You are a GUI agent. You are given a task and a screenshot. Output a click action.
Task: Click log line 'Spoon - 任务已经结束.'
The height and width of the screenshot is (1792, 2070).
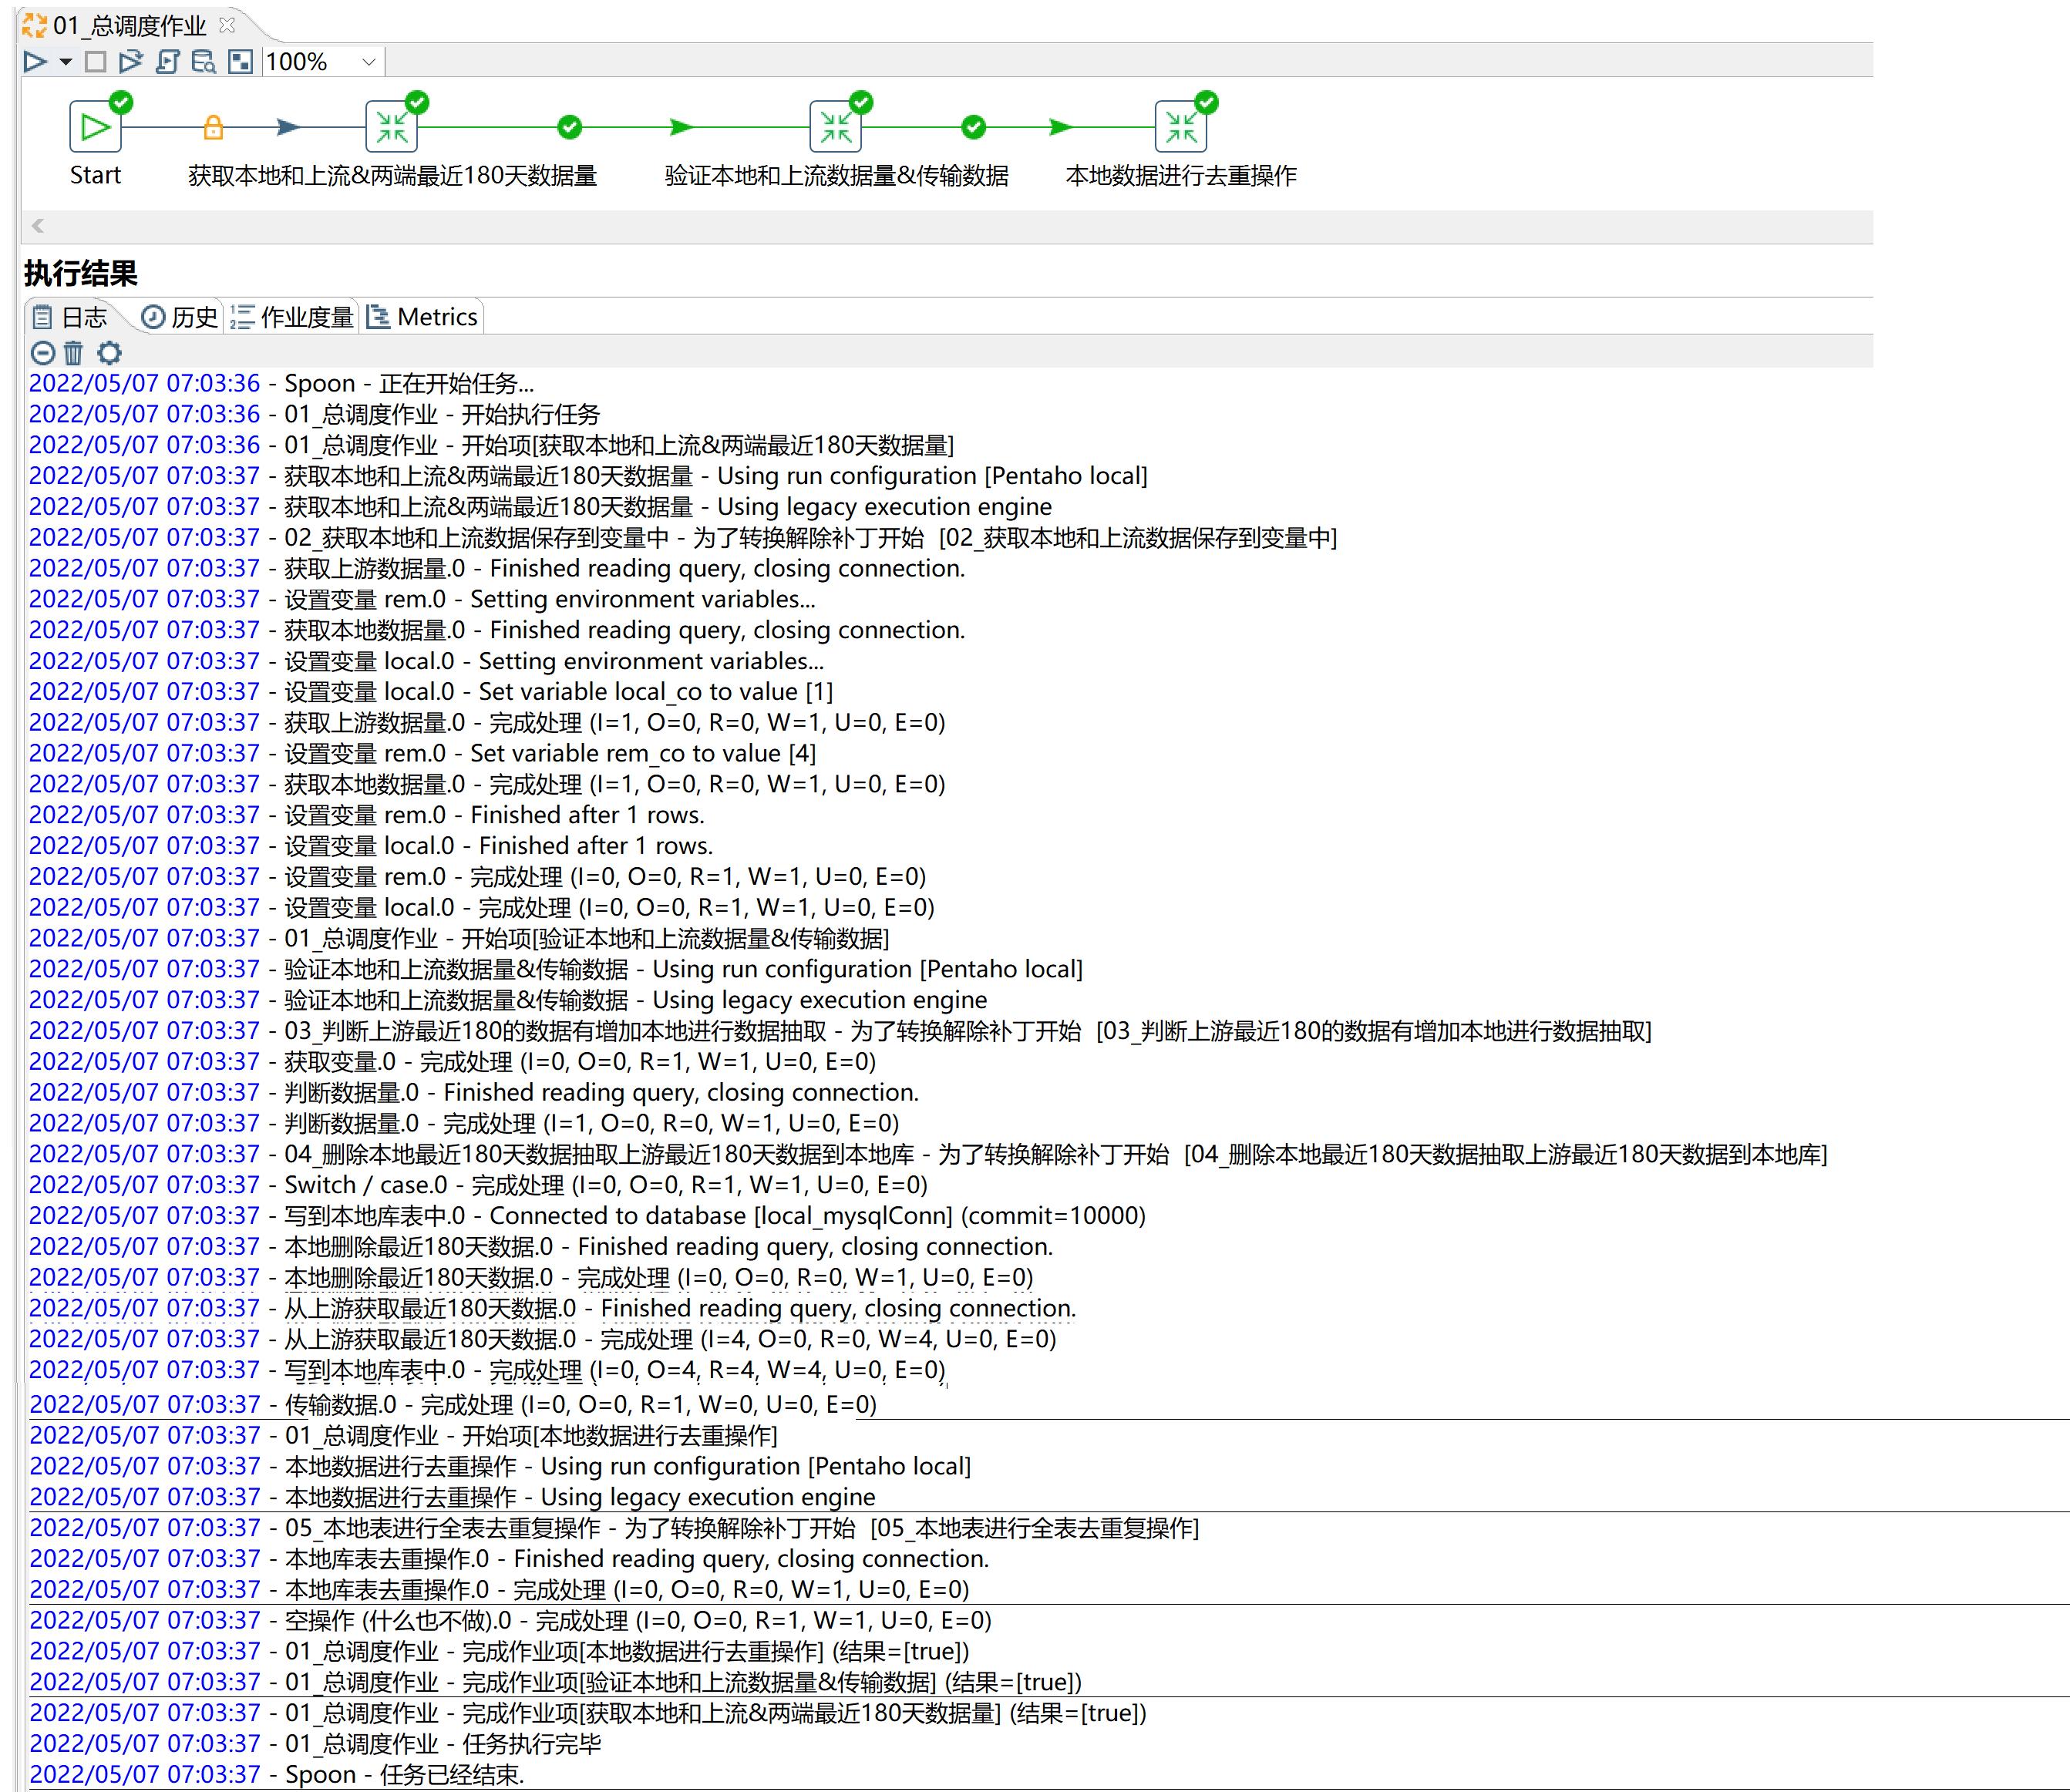coord(277,1774)
